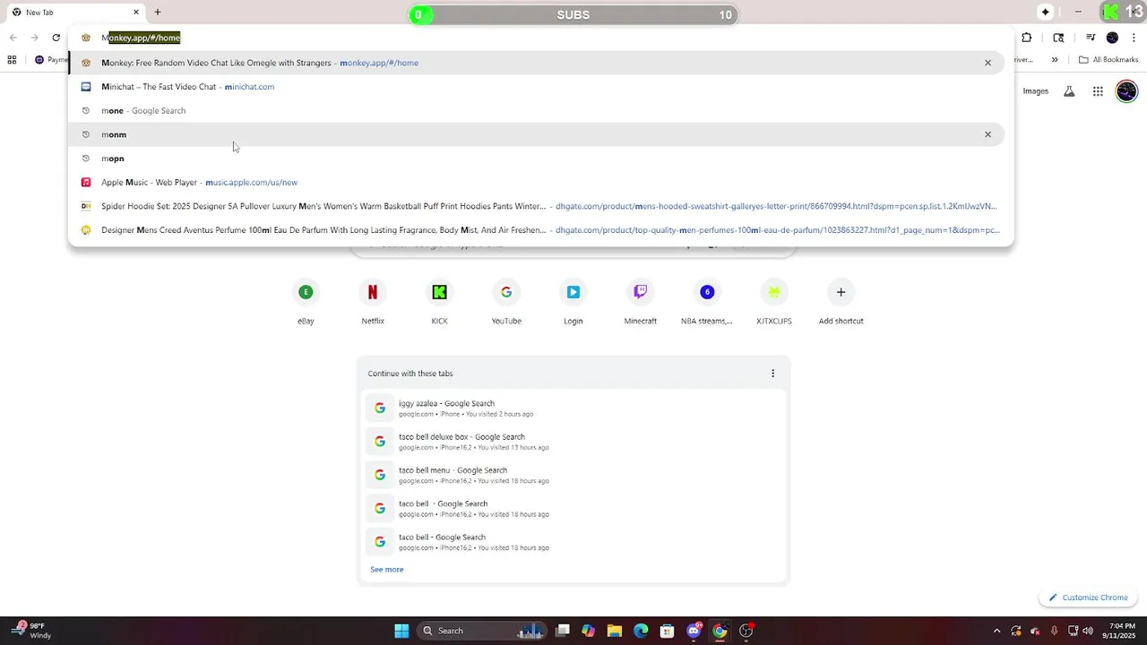The height and width of the screenshot is (645, 1147).
Task: Remove Monkey.app suggestion
Action: click(x=987, y=63)
